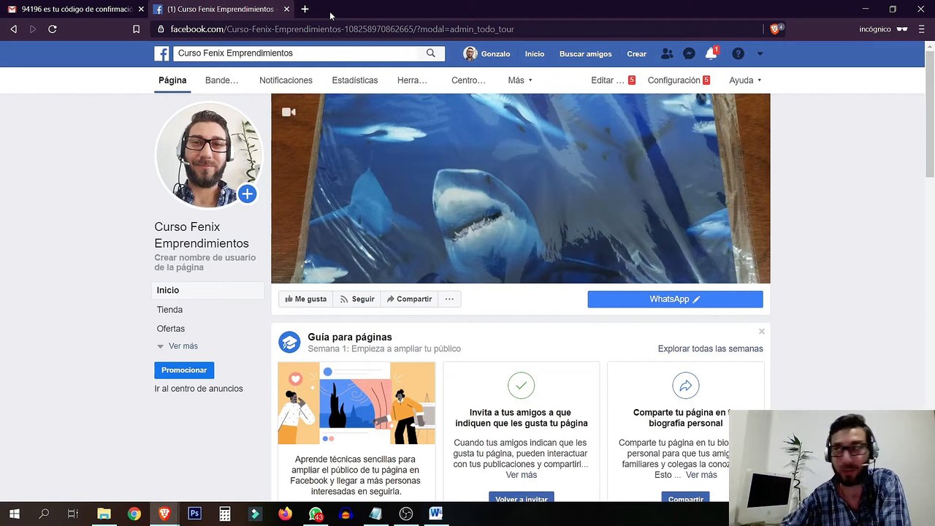Click the search magnifier button
The width and height of the screenshot is (935, 526).
(431, 53)
